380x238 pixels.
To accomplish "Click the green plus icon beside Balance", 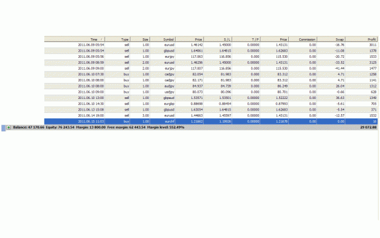I will click(9, 127).
